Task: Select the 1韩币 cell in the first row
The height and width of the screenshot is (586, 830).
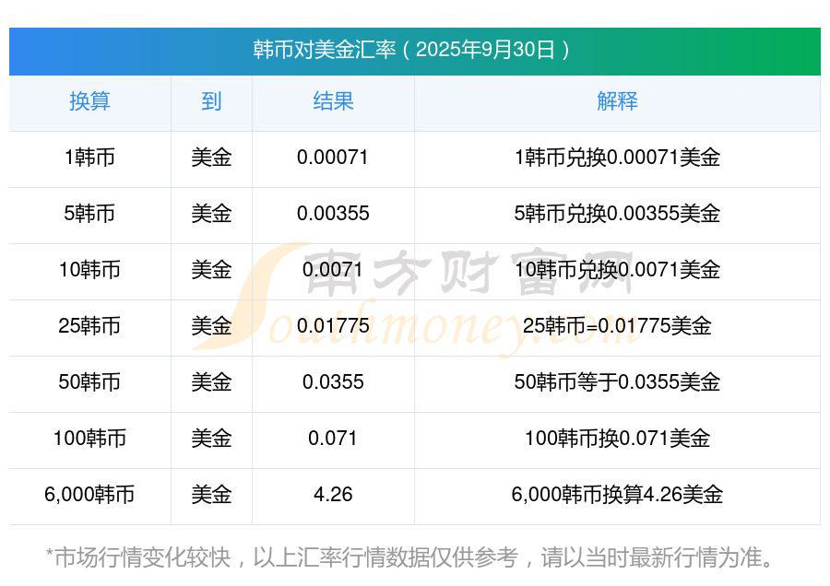Action: click(89, 158)
